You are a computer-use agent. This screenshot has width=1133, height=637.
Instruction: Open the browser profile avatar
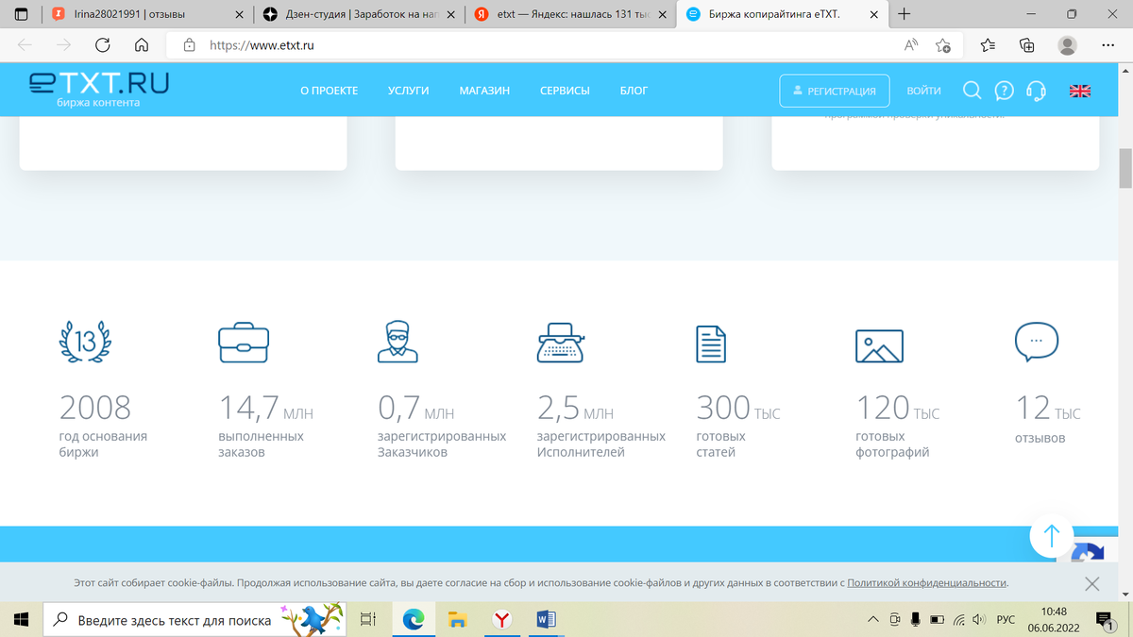click(1067, 44)
